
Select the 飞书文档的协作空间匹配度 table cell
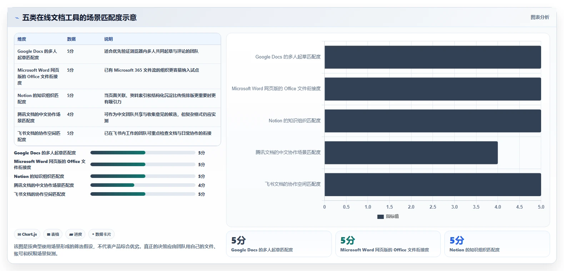[39, 136]
